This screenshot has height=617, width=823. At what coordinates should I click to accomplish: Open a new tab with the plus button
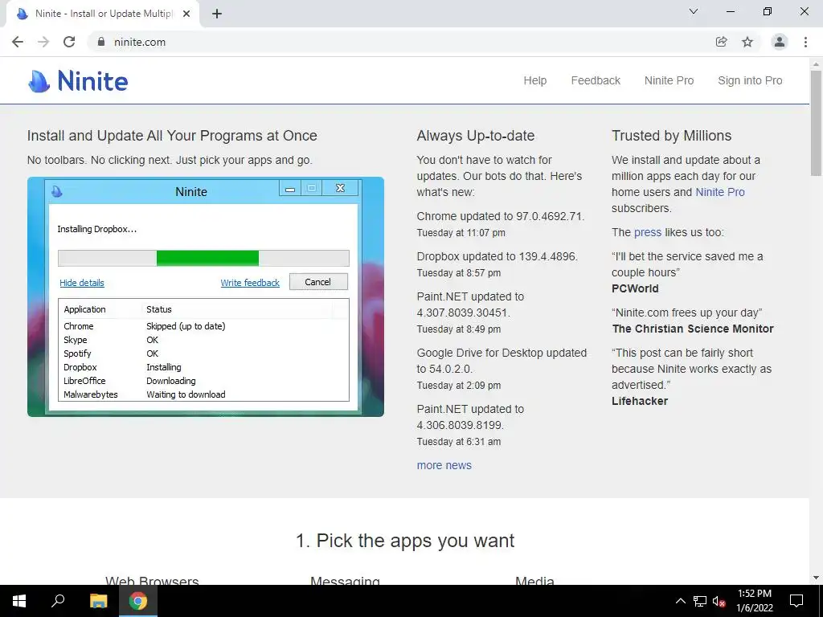click(217, 14)
